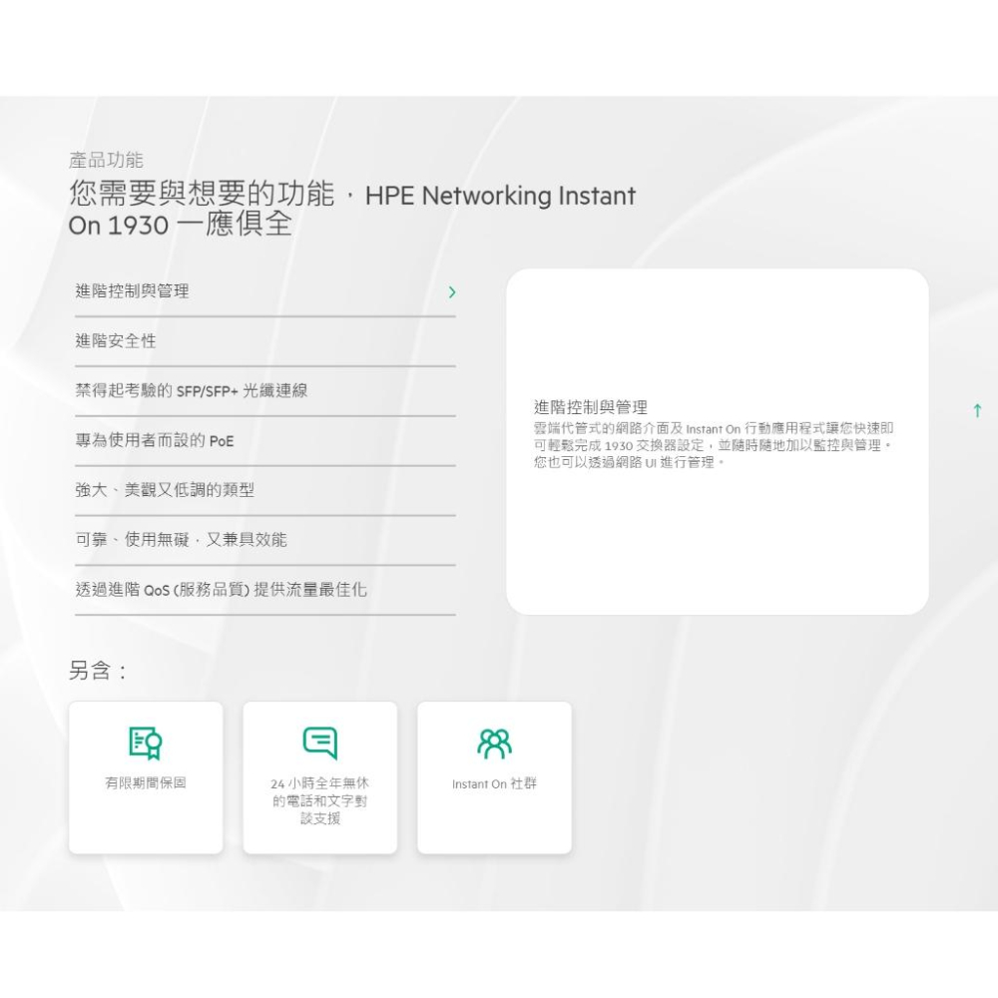Viewport: 998px width, 998px height.
Task: Click the limited warranty certificate icon
Action: pos(146,743)
